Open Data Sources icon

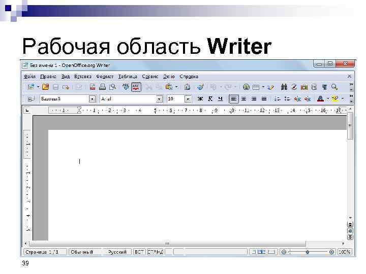(314, 87)
